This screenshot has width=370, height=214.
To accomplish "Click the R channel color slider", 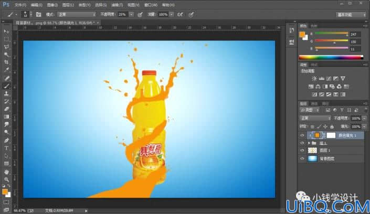I will pyautogui.click(x=331, y=34).
